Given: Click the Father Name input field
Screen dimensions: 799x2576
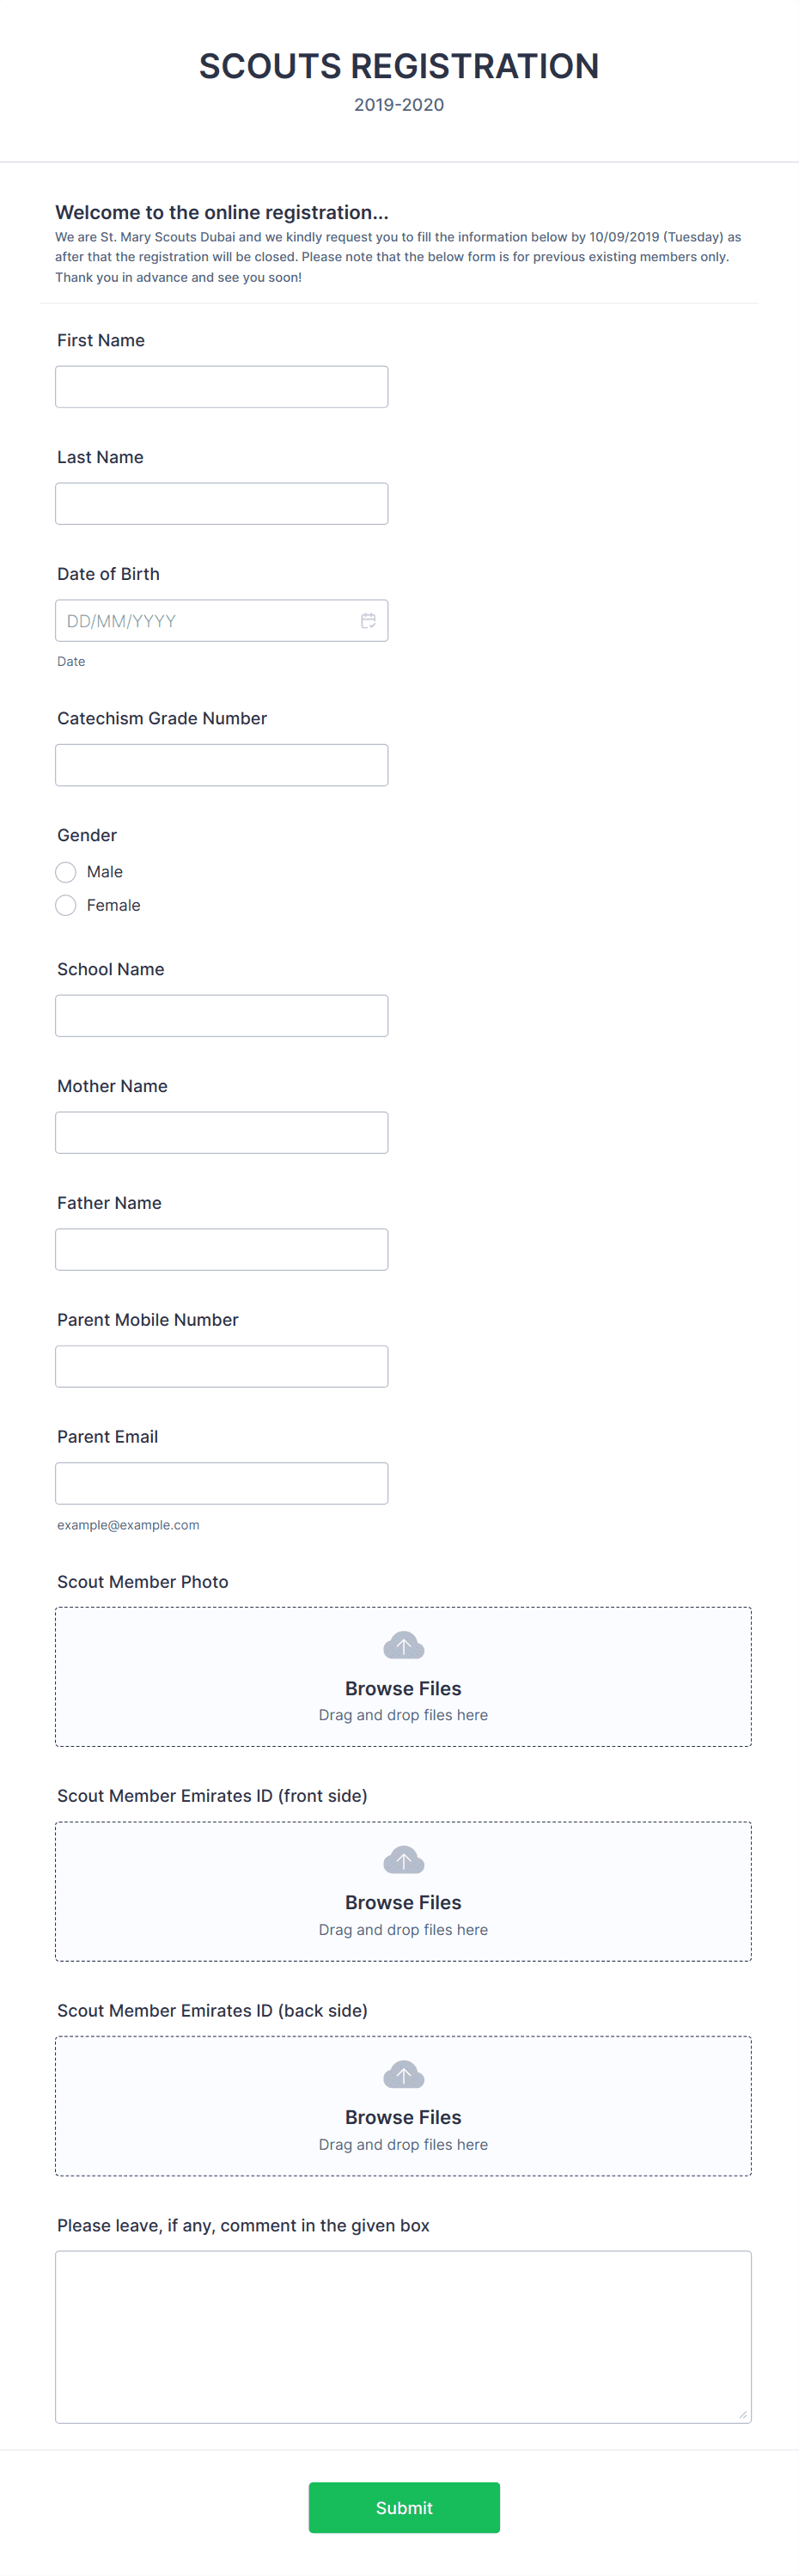Looking at the screenshot, I should (221, 1249).
